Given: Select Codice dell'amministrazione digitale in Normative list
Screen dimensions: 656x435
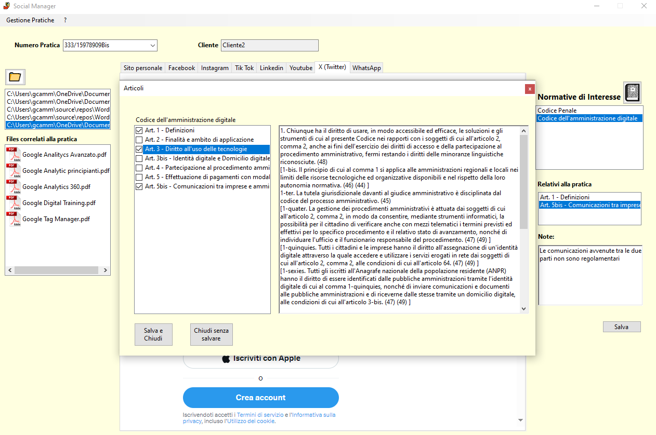Looking at the screenshot, I should (x=589, y=118).
